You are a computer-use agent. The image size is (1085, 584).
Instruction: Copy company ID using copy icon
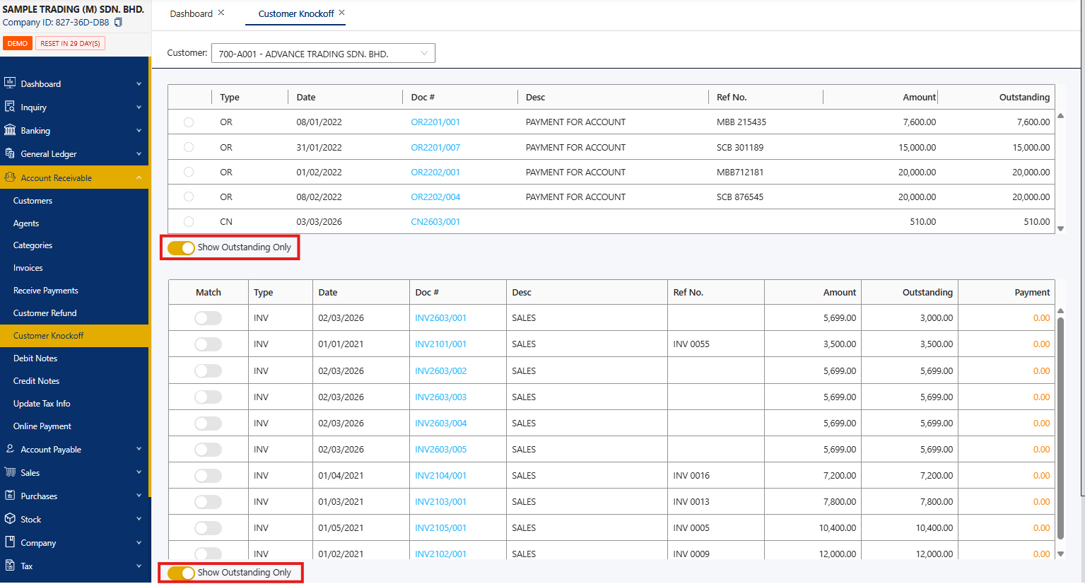point(118,23)
